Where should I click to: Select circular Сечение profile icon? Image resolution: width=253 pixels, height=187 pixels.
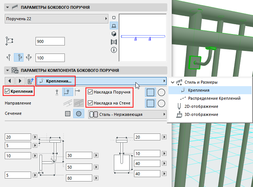pyautogui.click(x=79, y=114)
